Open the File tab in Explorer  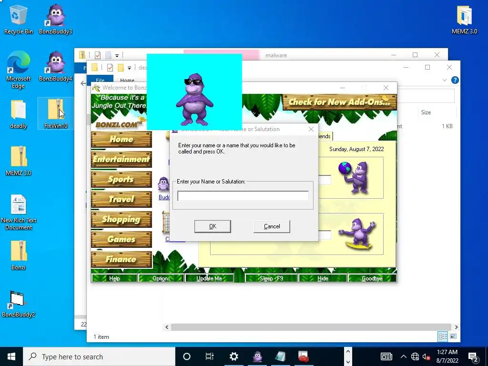pos(100,79)
